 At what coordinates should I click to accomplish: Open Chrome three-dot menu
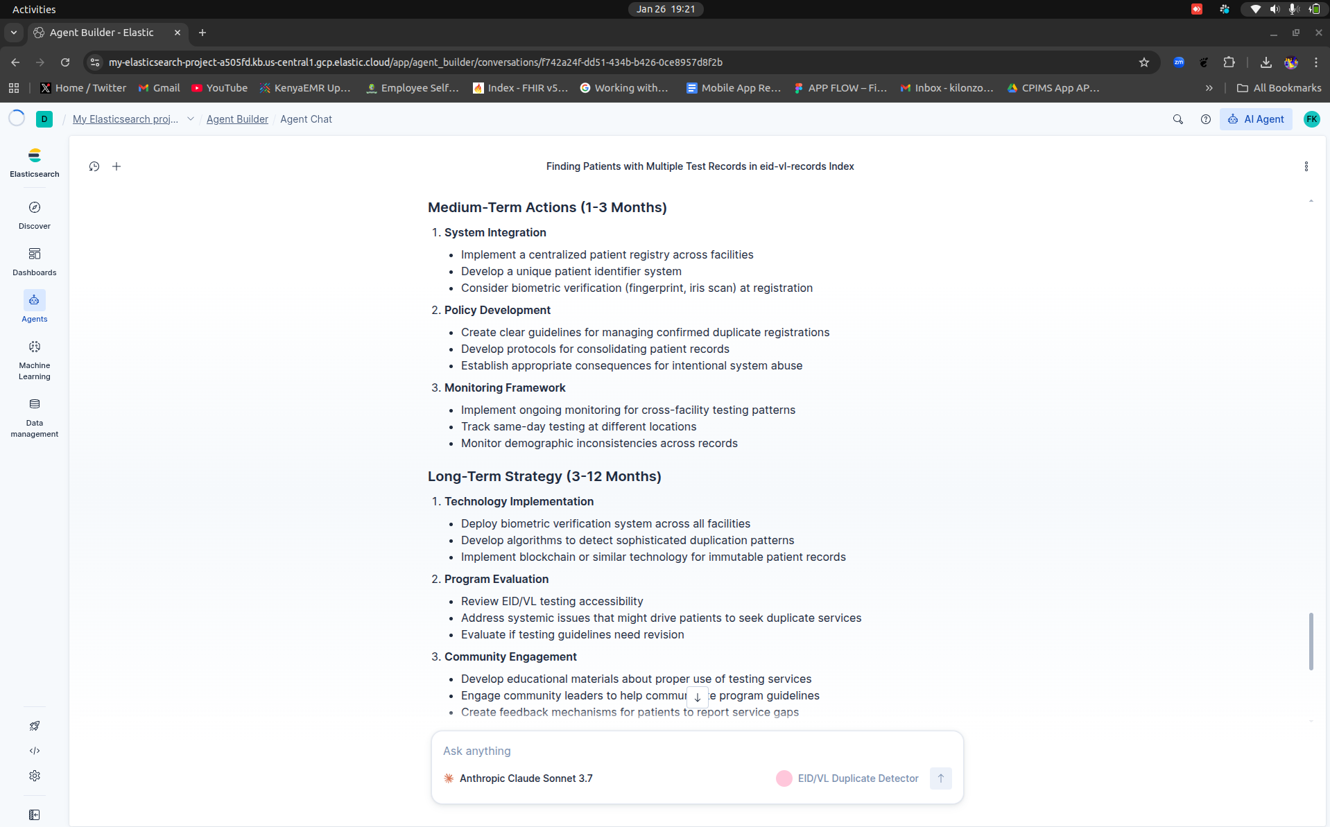pos(1316,62)
